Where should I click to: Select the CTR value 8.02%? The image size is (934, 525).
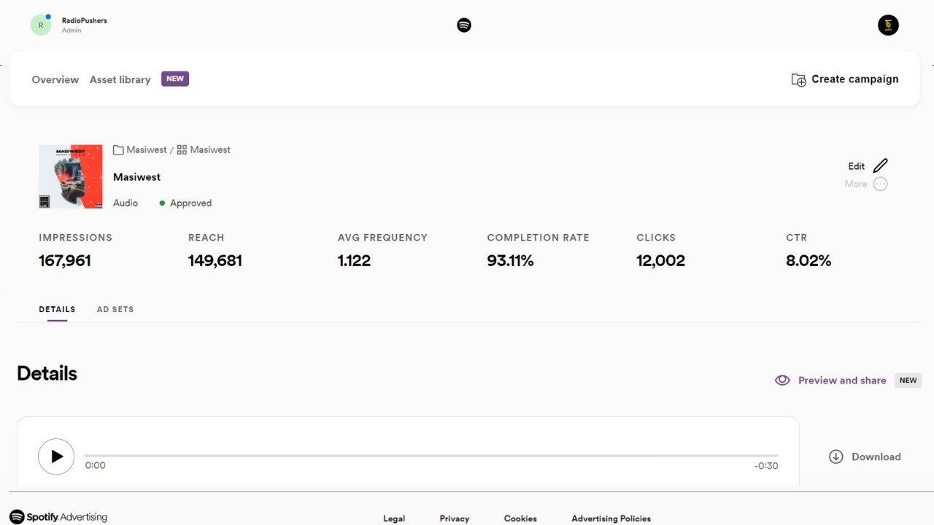pos(808,260)
